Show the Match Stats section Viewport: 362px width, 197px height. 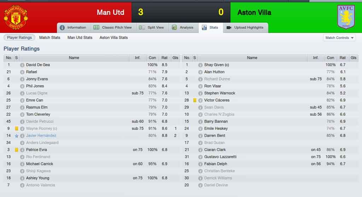click(49, 37)
